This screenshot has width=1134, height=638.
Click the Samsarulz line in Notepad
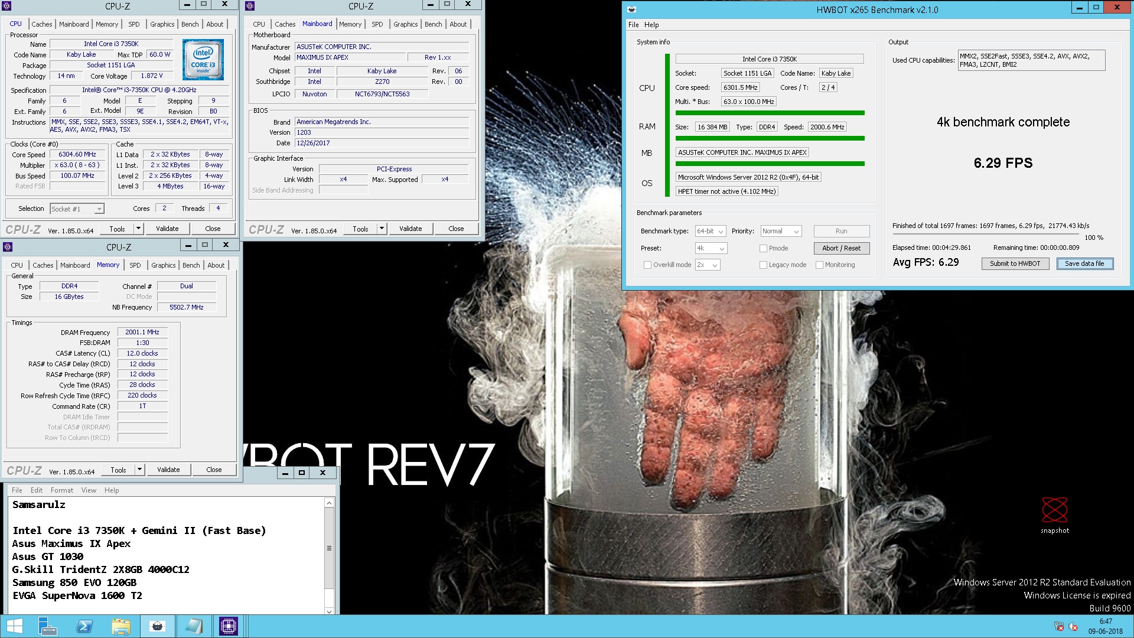click(x=39, y=505)
